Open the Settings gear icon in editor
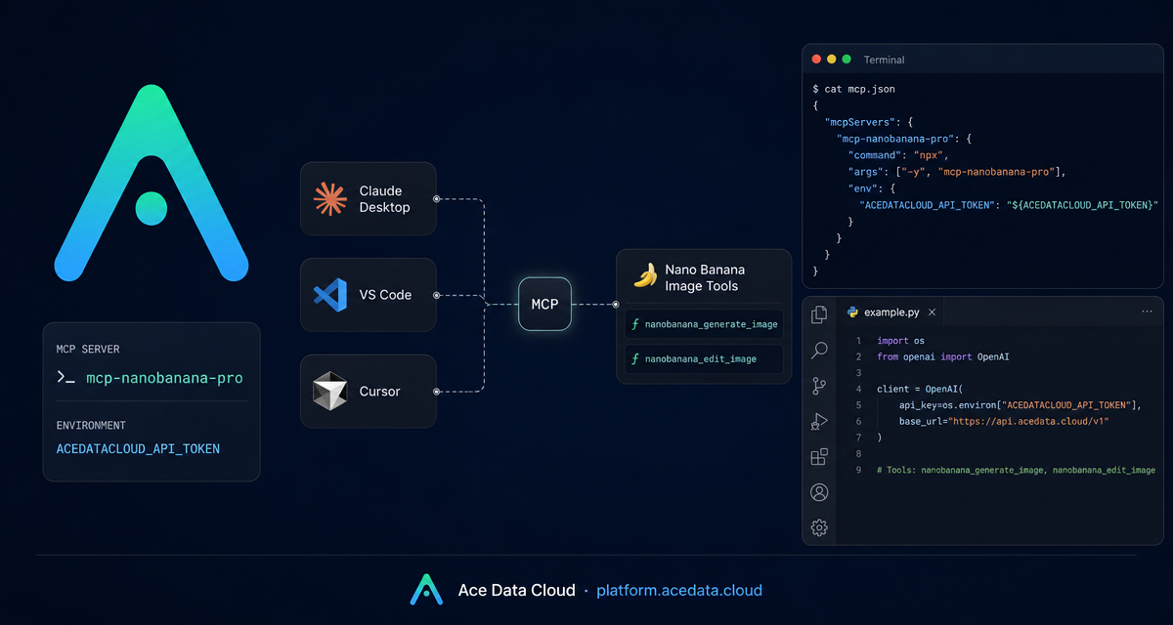1173x625 pixels. (x=819, y=527)
